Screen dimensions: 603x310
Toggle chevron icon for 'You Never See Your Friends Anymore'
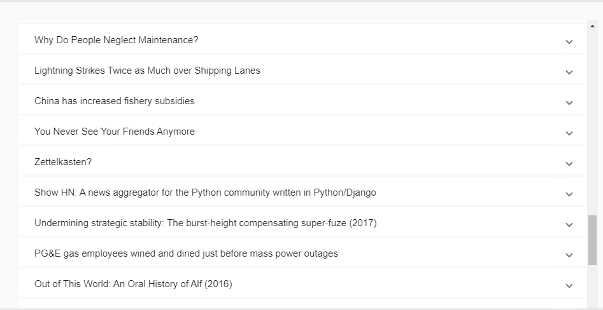pyautogui.click(x=569, y=133)
